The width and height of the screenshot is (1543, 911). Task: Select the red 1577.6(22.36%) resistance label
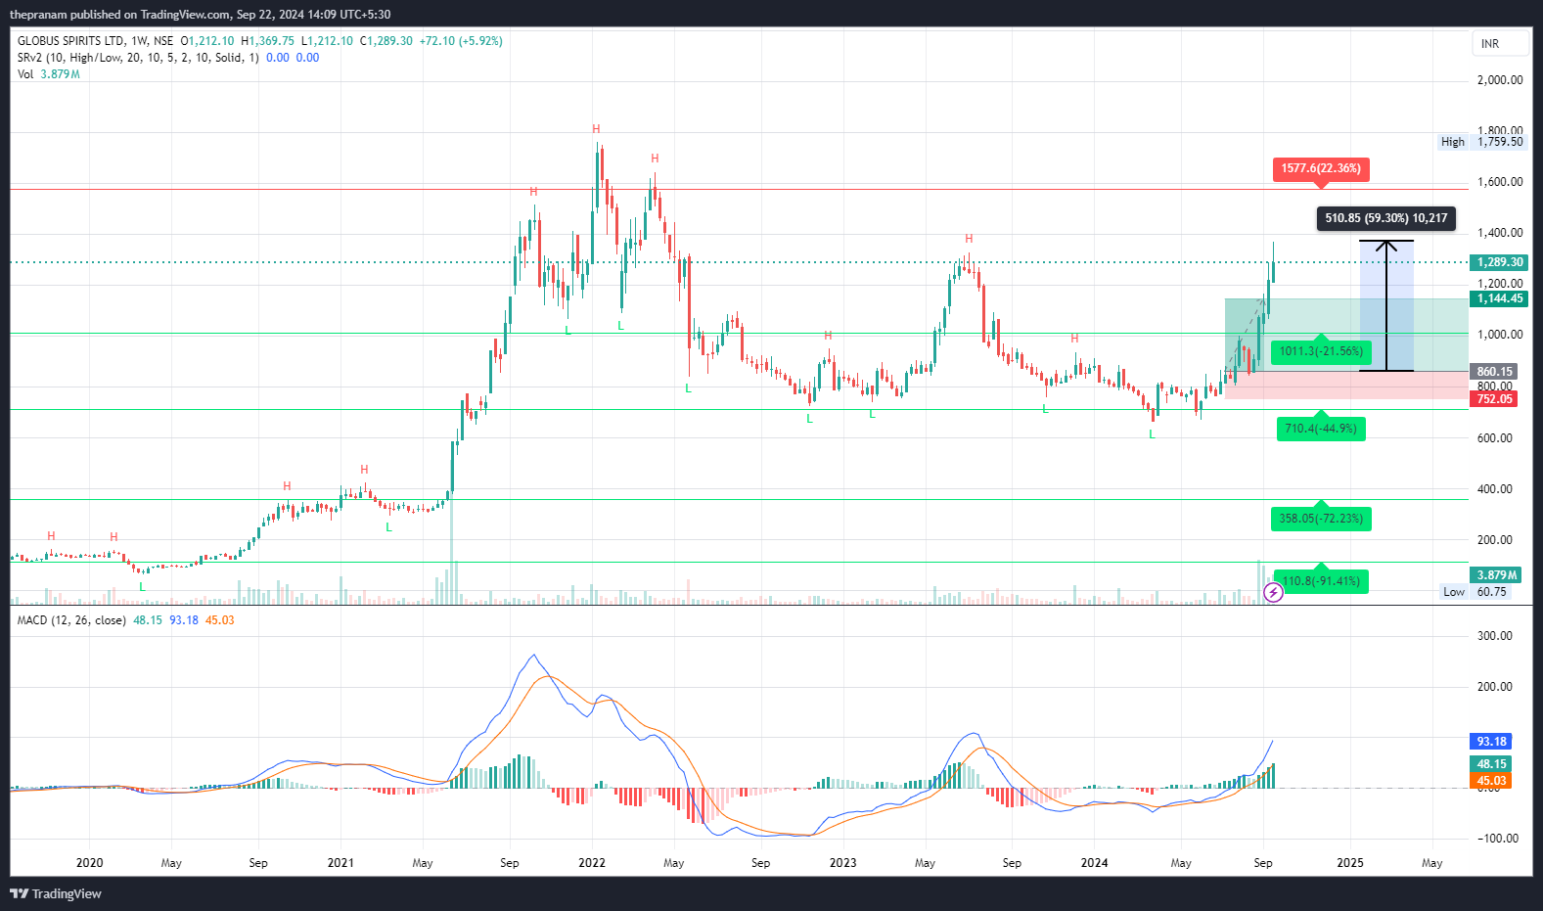point(1321,168)
